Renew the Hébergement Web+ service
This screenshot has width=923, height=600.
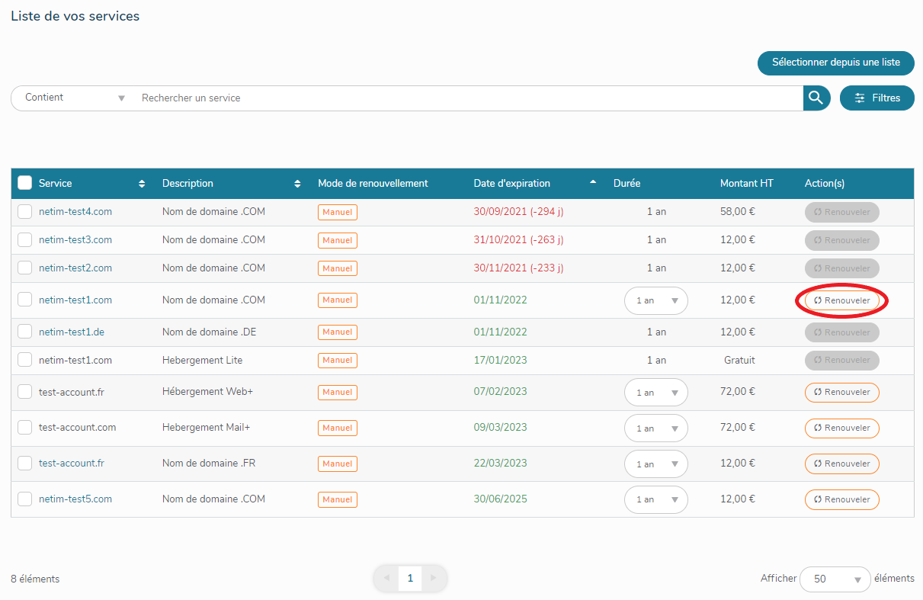click(841, 393)
